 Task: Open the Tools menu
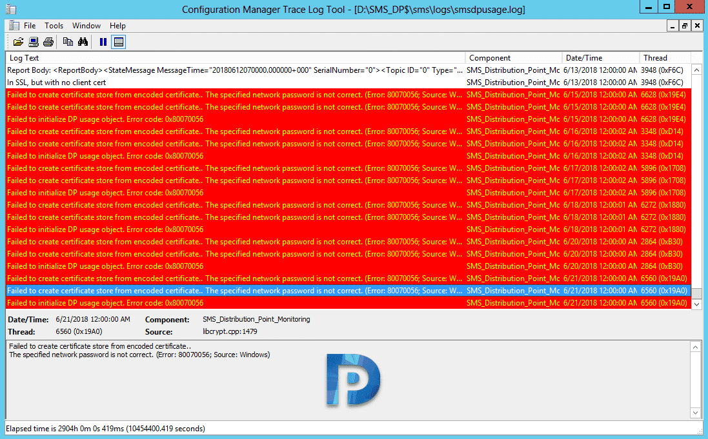point(54,26)
